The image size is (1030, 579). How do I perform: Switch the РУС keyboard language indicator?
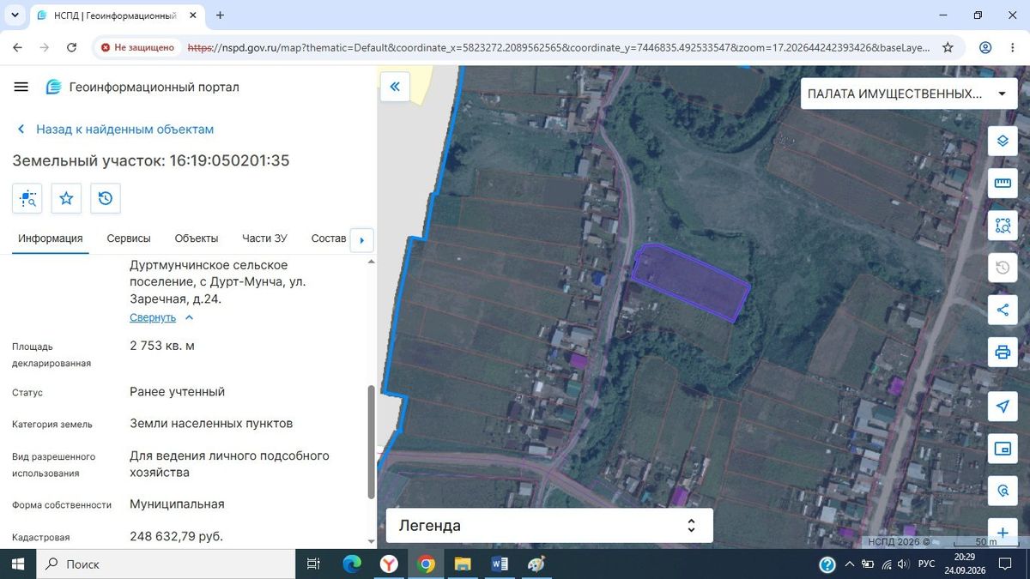click(926, 564)
